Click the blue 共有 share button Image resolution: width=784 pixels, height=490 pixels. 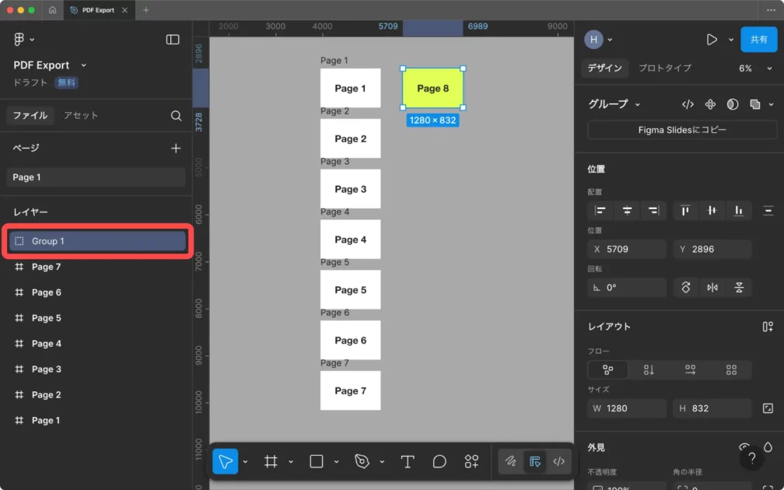click(x=758, y=40)
